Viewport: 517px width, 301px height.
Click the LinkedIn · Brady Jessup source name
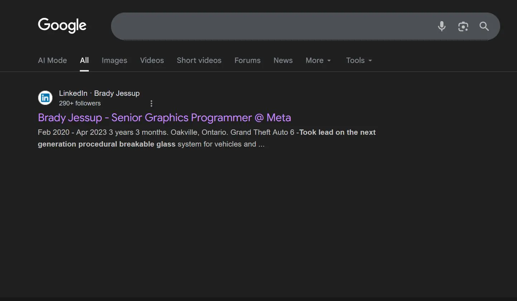coord(99,93)
